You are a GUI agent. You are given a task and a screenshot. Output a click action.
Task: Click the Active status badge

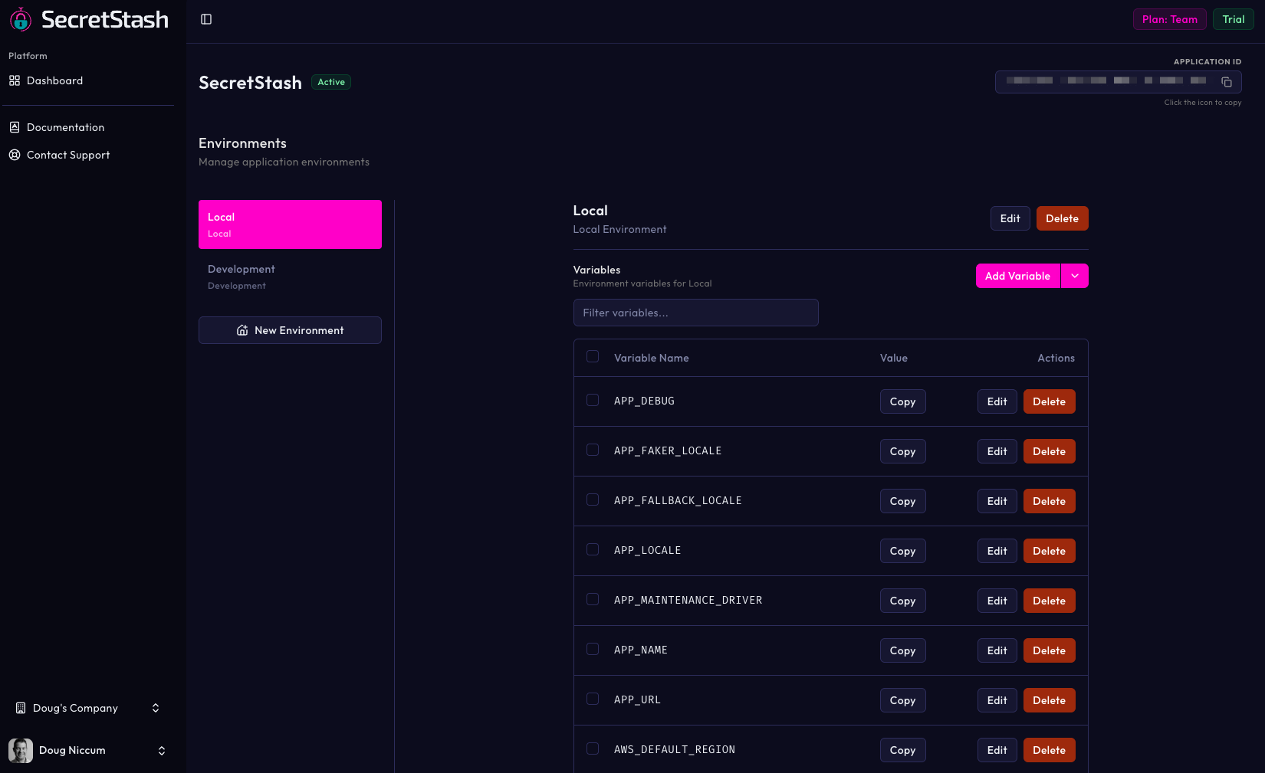tap(331, 82)
